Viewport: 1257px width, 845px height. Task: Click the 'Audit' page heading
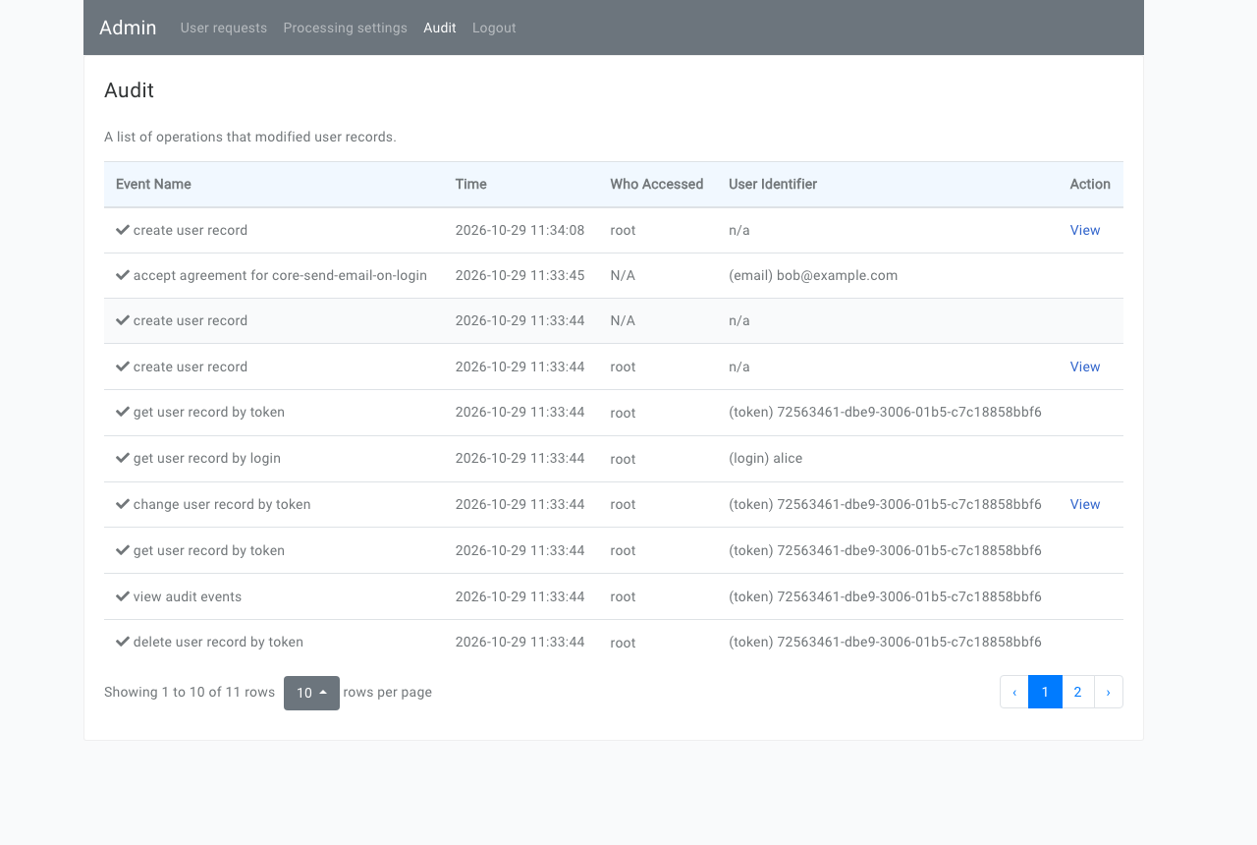(x=129, y=90)
